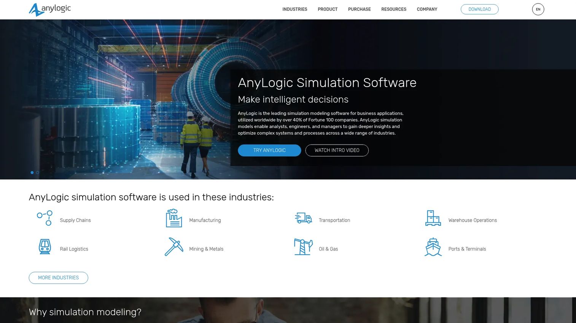The width and height of the screenshot is (576, 323).
Task: Open the EN language selector
Action: point(538,9)
